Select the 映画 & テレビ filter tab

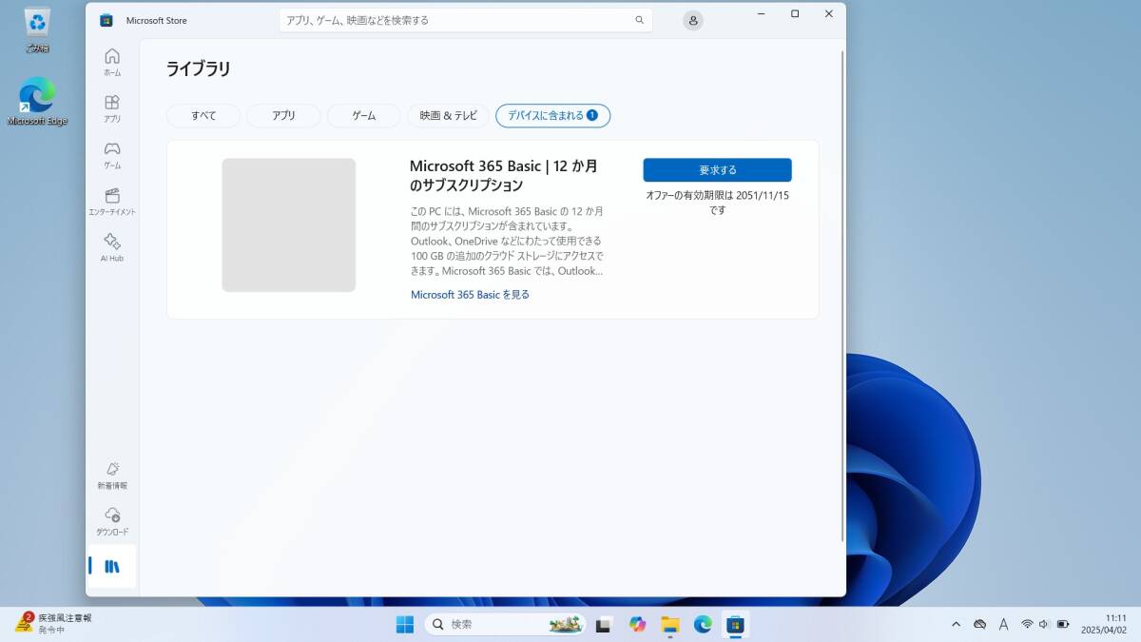(449, 116)
